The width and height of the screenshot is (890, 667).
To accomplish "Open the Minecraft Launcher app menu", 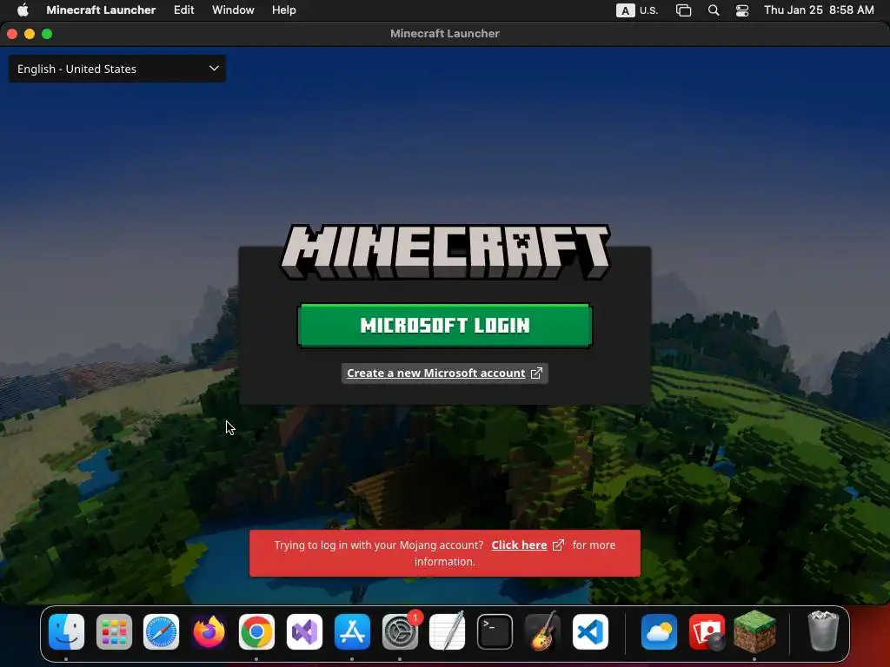I will click(x=101, y=10).
